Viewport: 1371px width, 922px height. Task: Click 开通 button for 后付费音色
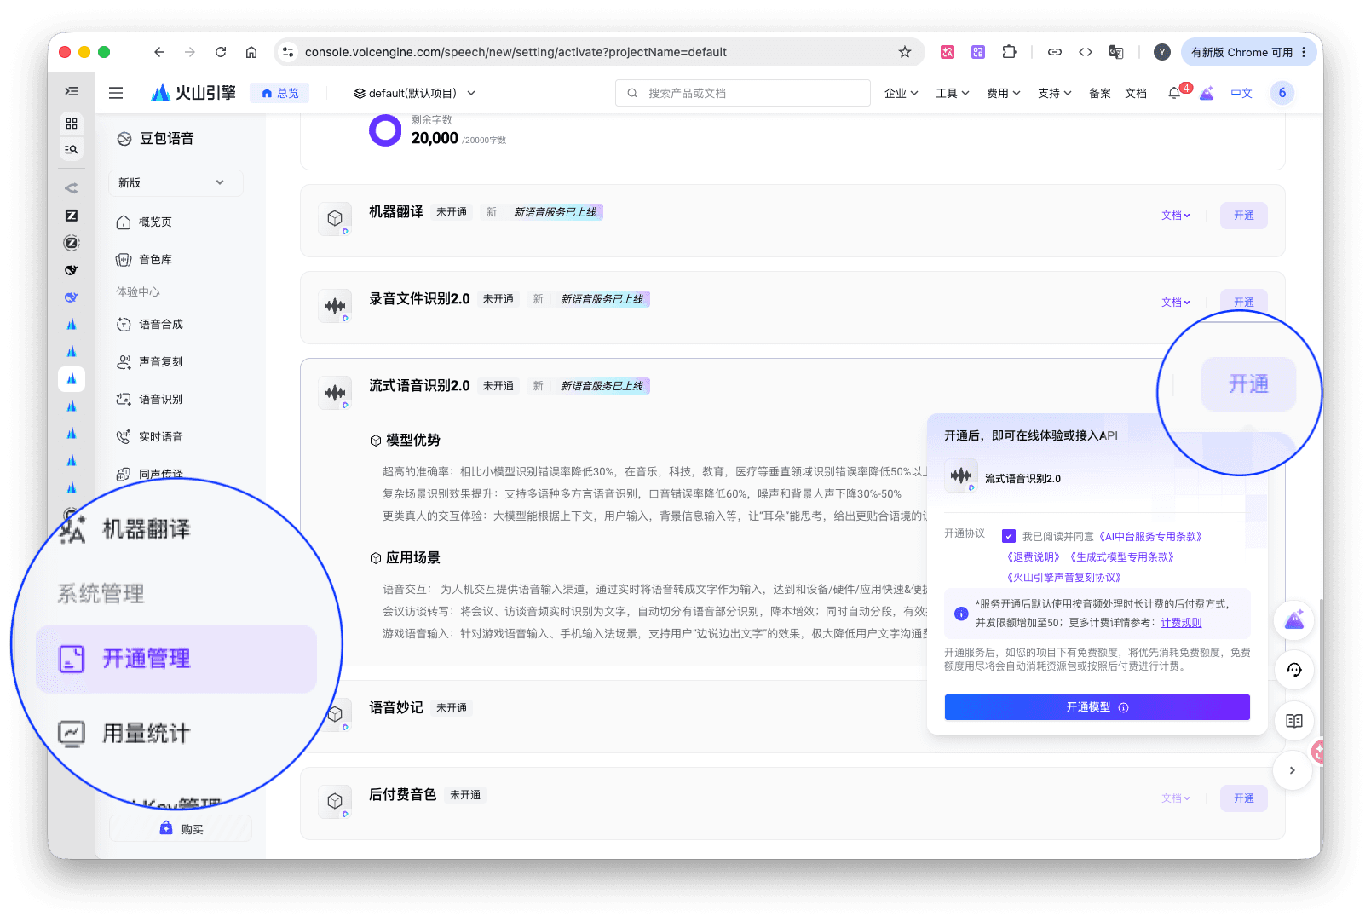1243,798
